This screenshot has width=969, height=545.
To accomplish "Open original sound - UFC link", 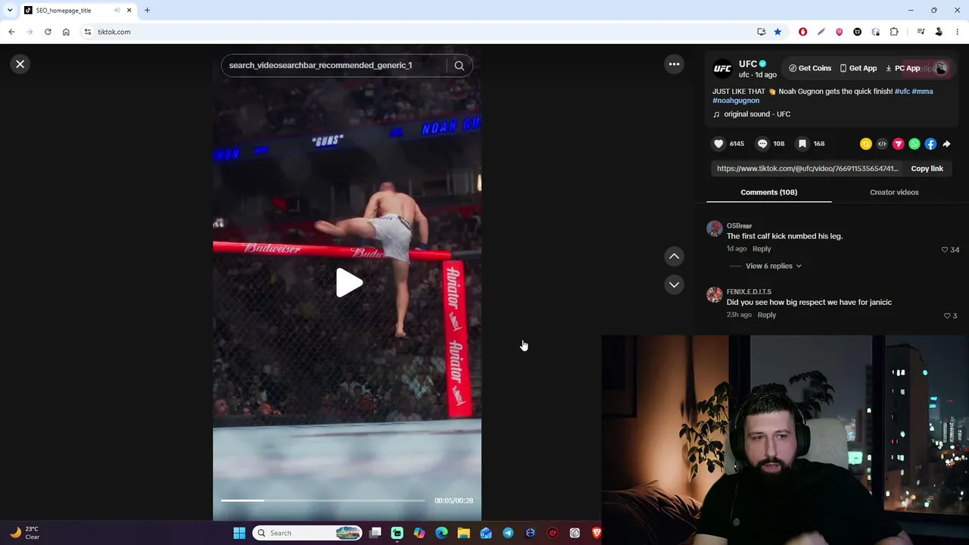I will [x=757, y=114].
